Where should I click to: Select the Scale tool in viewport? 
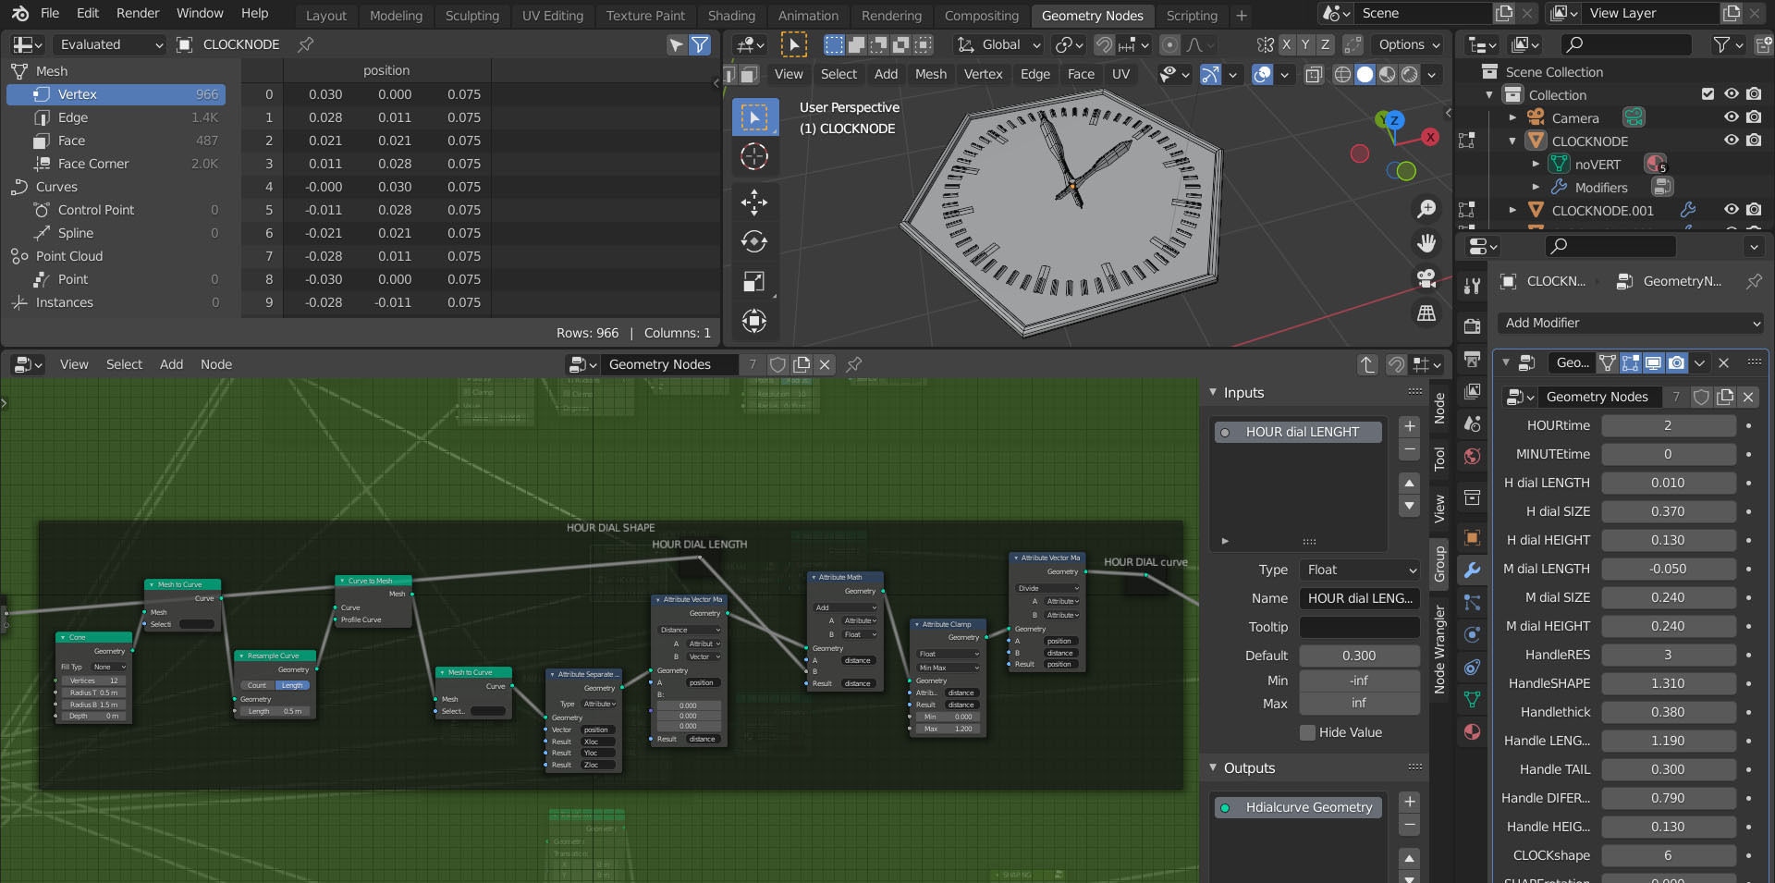click(754, 281)
